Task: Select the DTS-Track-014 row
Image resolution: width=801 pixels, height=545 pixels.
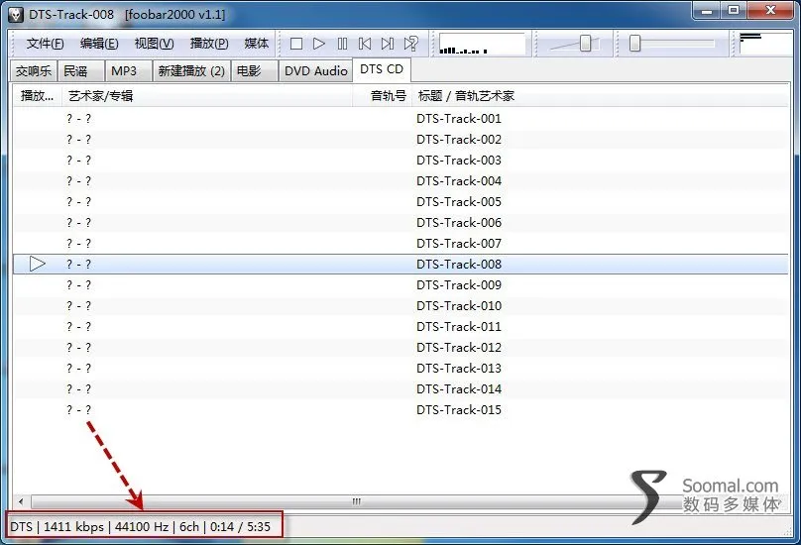Action: pos(400,389)
